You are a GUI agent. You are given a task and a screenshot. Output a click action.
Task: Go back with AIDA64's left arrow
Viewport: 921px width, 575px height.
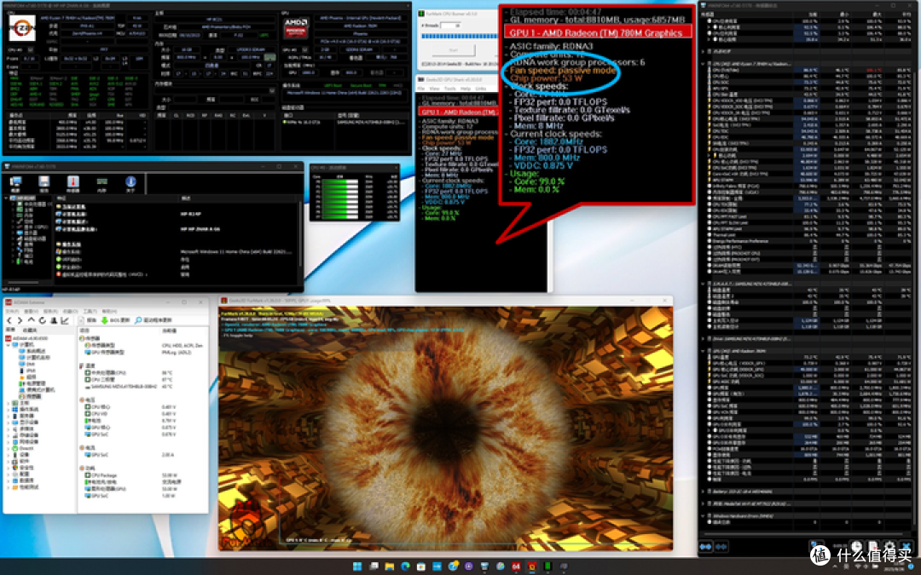9,320
